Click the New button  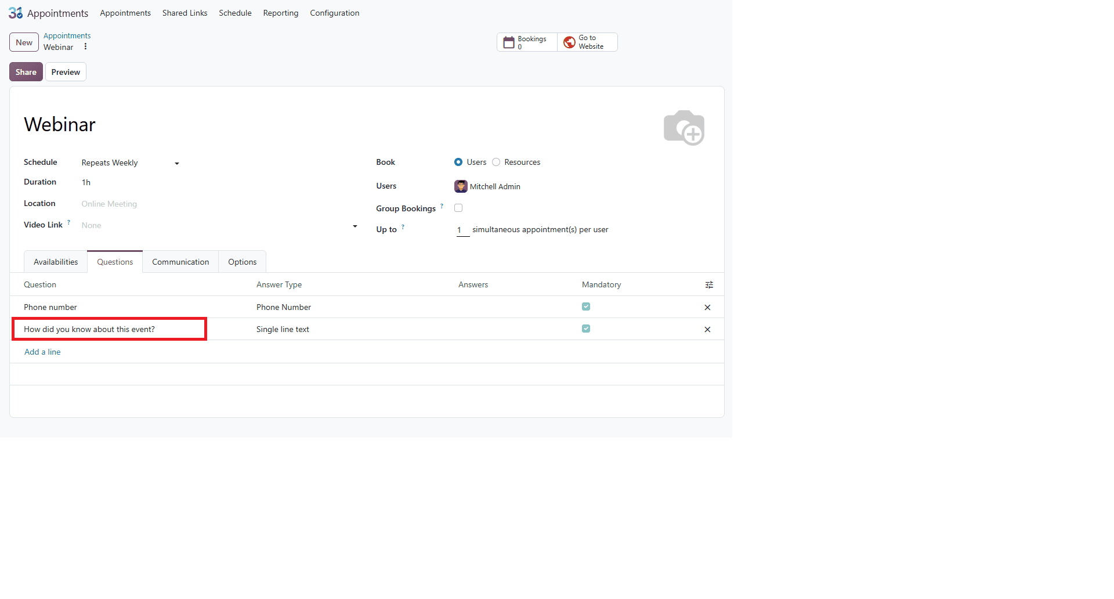(24, 42)
